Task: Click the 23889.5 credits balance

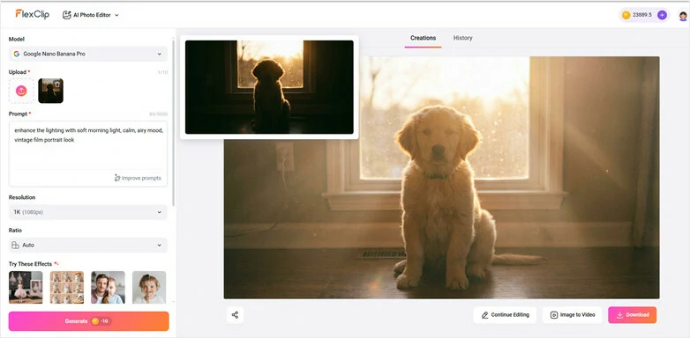Action: pos(642,15)
